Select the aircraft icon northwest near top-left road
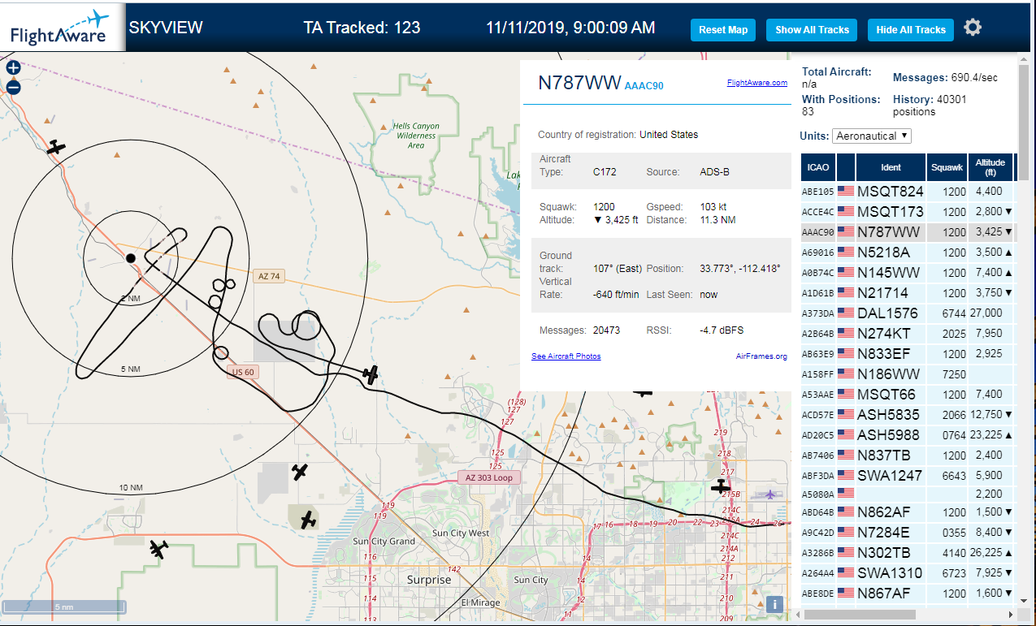This screenshot has width=1036, height=626. (x=55, y=147)
